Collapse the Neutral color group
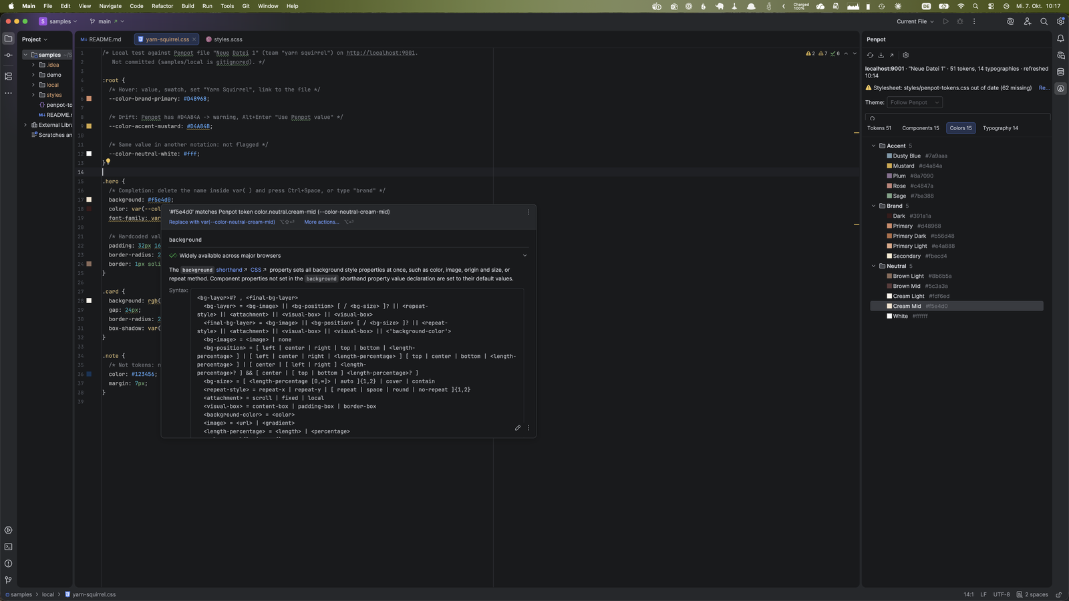 [873, 266]
